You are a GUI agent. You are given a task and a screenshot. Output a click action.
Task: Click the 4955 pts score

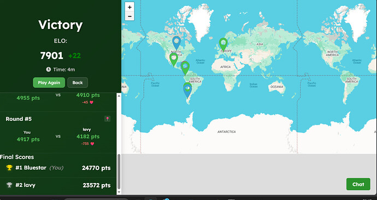[28, 98]
